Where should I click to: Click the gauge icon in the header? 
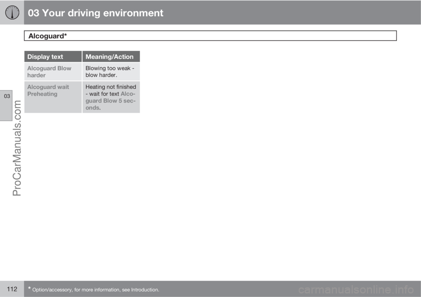click(x=12, y=13)
